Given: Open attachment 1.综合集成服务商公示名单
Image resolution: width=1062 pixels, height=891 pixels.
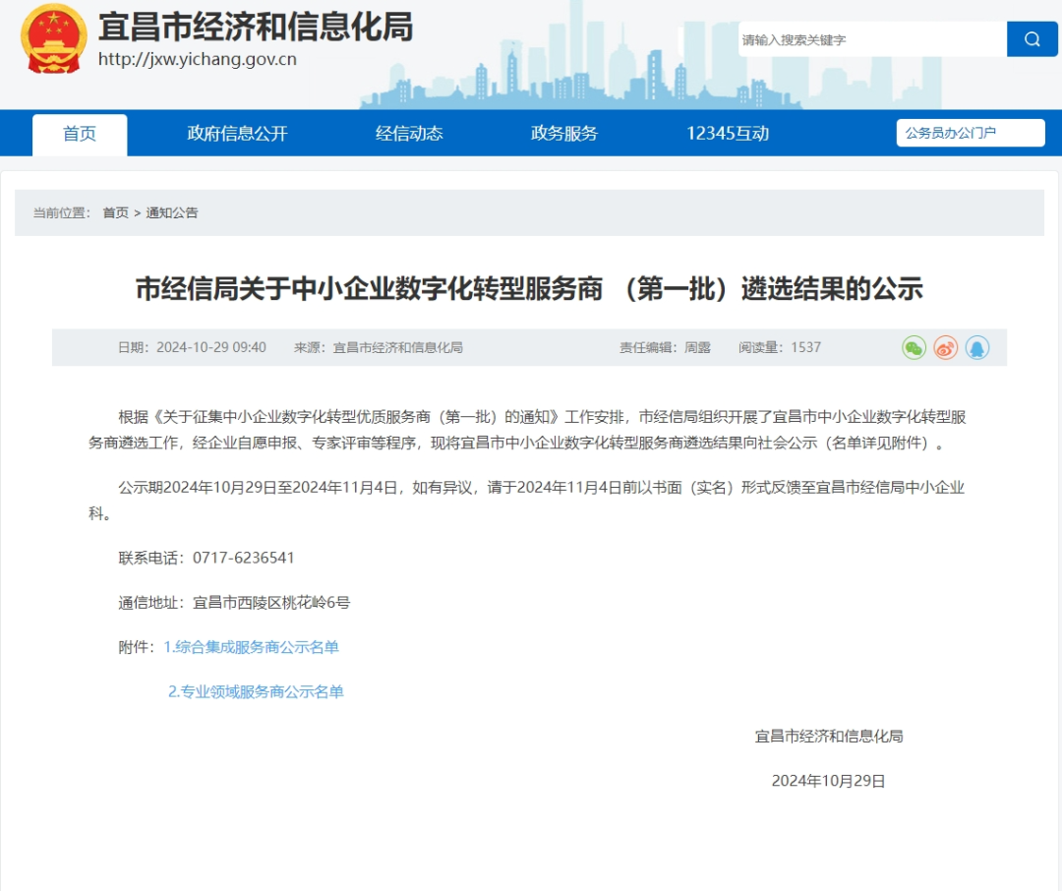Looking at the screenshot, I should pyautogui.click(x=252, y=647).
